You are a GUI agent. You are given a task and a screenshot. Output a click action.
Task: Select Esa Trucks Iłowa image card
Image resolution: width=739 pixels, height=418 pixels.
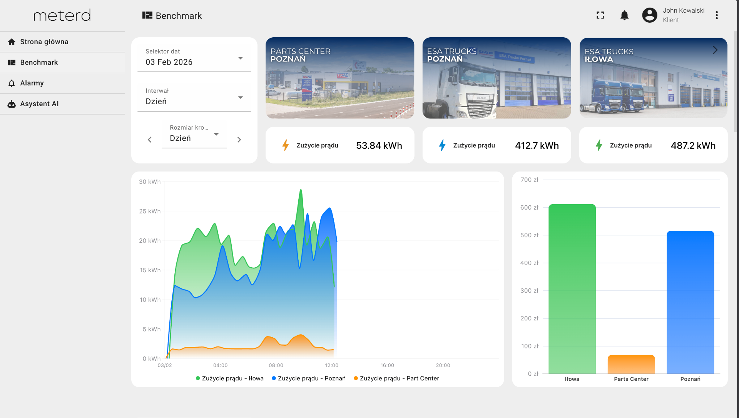pos(653,78)
